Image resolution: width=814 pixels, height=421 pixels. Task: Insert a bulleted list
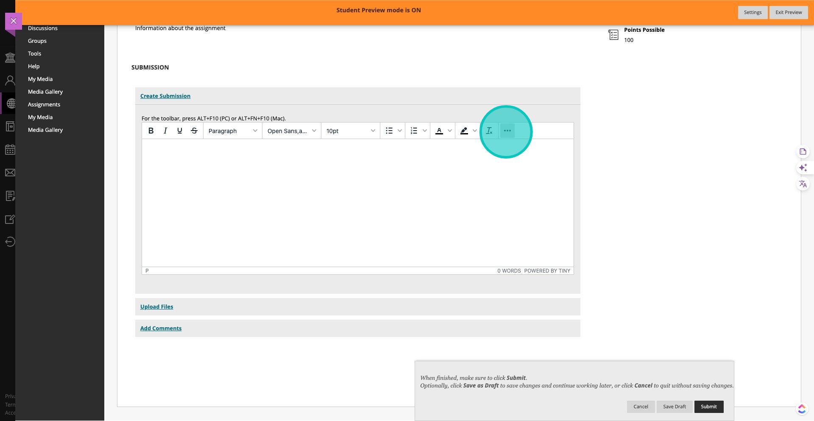coord(389,131)
